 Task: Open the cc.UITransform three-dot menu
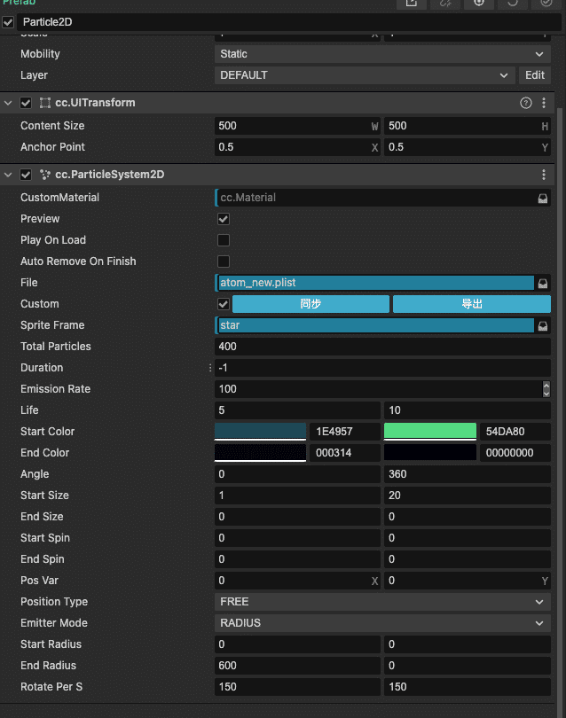544,103
